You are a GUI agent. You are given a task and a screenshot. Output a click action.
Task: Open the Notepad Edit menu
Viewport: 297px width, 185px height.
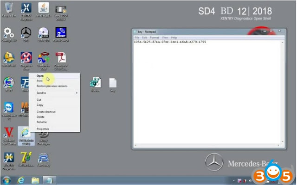click(144, 37)
